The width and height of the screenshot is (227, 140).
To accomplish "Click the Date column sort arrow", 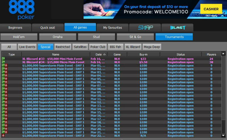I will (104, 54).
